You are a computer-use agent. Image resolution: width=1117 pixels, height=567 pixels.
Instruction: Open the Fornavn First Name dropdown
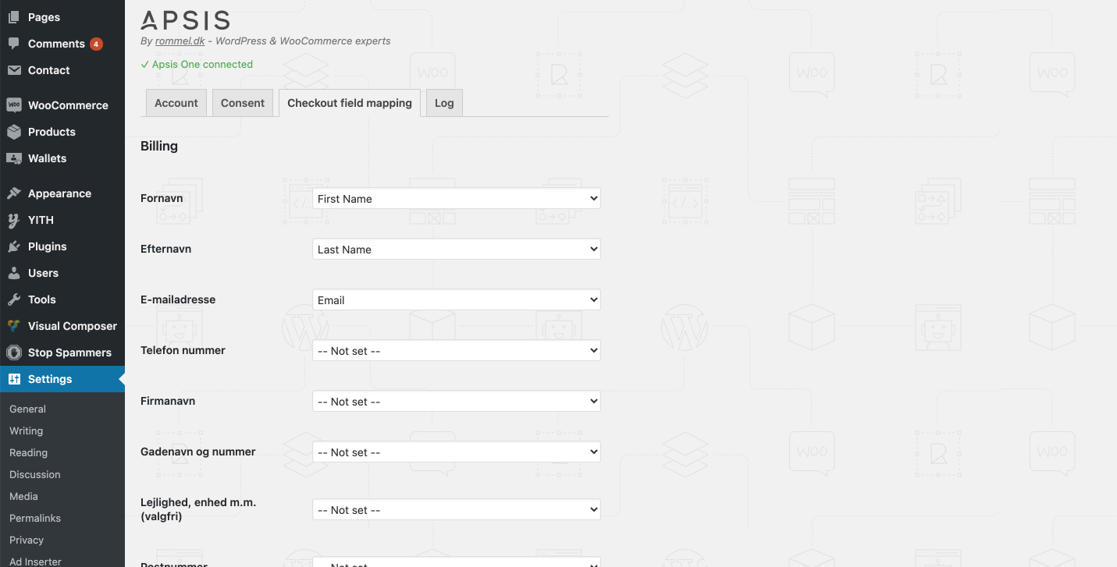click(457, 199)
